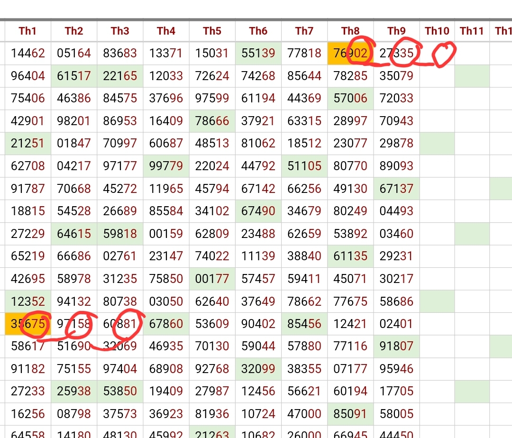Click the cell containing 99779
Image resolution: width=512 pixels, height=438 pixels.
coord(166,166)
